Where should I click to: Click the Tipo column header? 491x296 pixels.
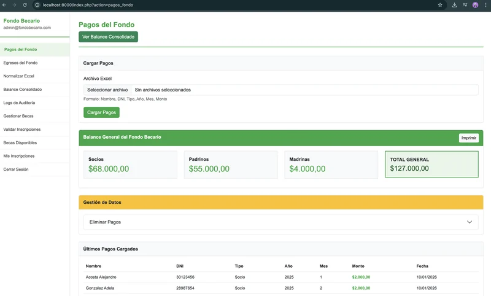point(239,266)
